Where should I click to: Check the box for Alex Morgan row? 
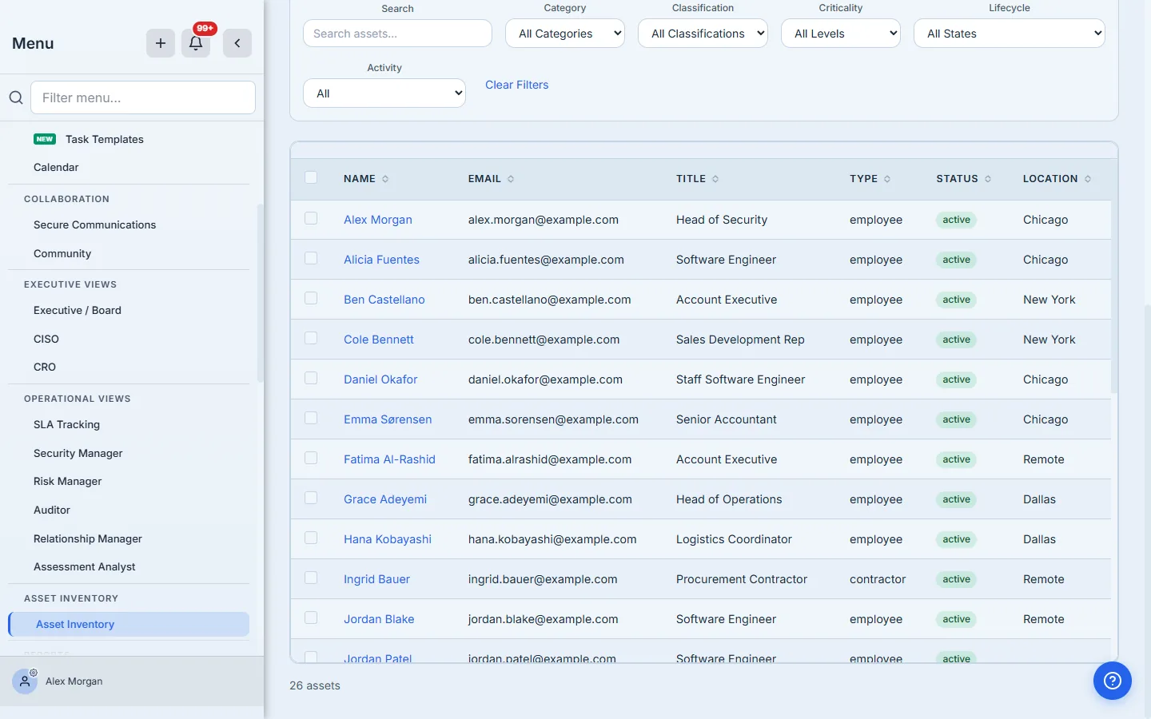(311, 218)
